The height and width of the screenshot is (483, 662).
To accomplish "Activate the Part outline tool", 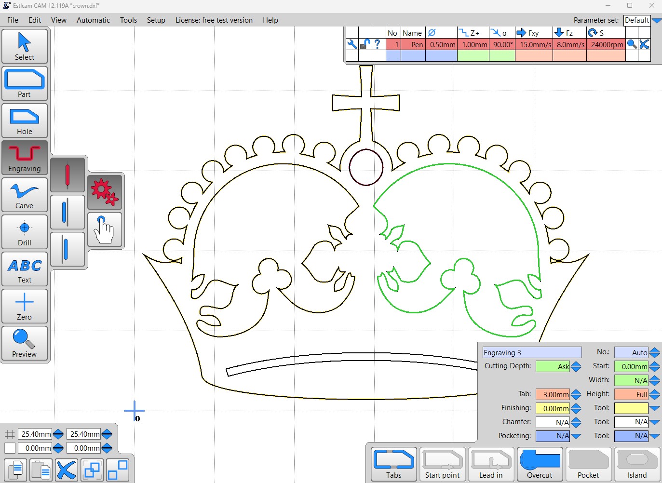I will [x=25, y=83].
